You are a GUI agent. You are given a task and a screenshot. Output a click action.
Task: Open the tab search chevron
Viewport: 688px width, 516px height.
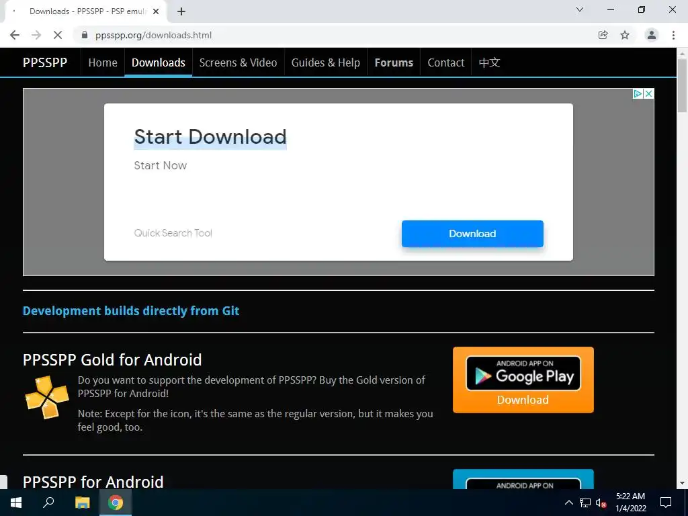[x=580, y=9]
